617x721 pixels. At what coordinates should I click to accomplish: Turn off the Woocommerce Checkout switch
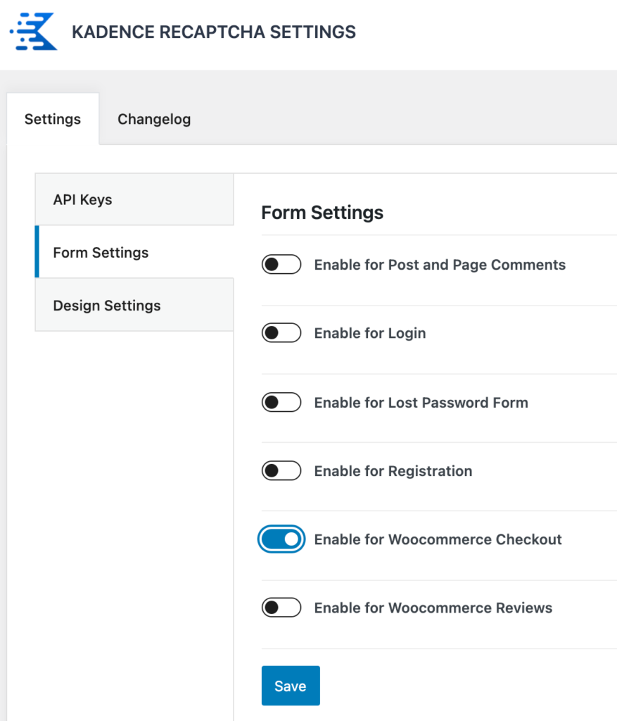point(281,539)
